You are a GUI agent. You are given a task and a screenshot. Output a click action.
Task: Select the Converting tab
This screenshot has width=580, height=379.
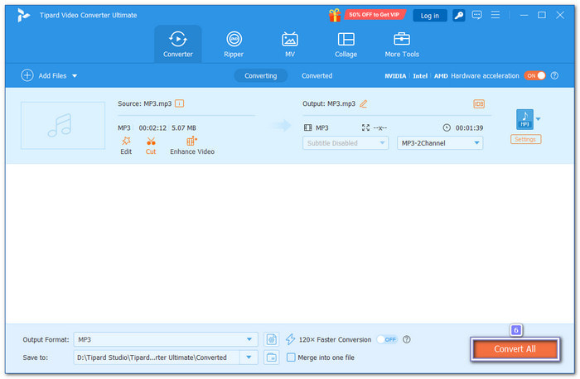(260, 75)
